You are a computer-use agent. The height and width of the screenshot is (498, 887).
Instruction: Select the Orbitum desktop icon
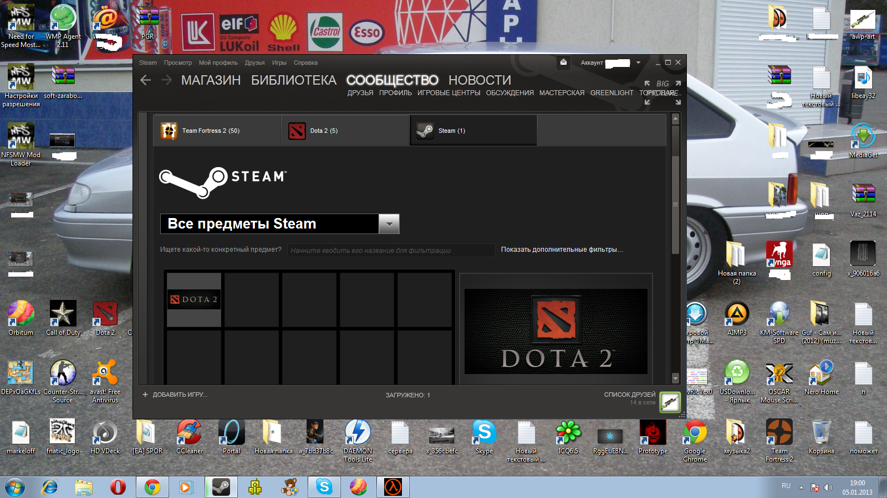click(x=21, y=318)
